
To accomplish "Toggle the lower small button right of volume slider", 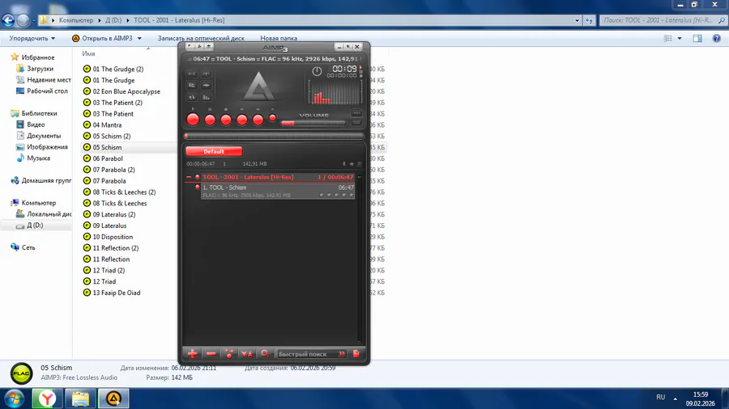I will (x=356, y=122).
